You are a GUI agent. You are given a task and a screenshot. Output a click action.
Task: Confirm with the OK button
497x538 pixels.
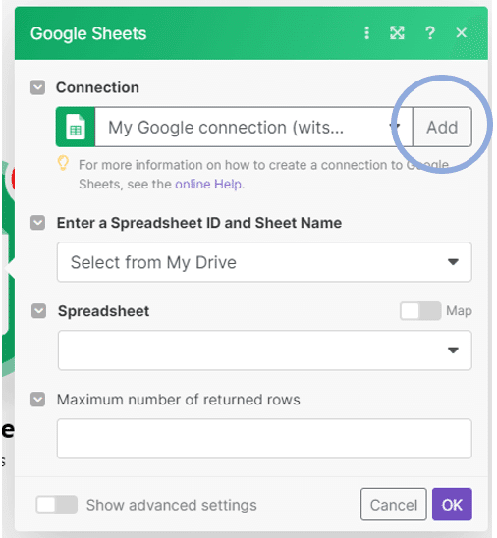click(x=452, y=505)
